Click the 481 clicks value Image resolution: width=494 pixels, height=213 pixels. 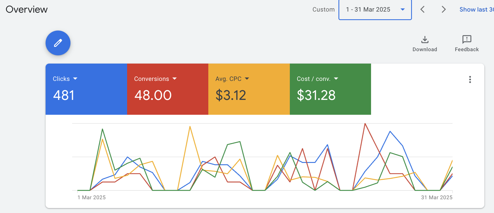coord(64,95)
